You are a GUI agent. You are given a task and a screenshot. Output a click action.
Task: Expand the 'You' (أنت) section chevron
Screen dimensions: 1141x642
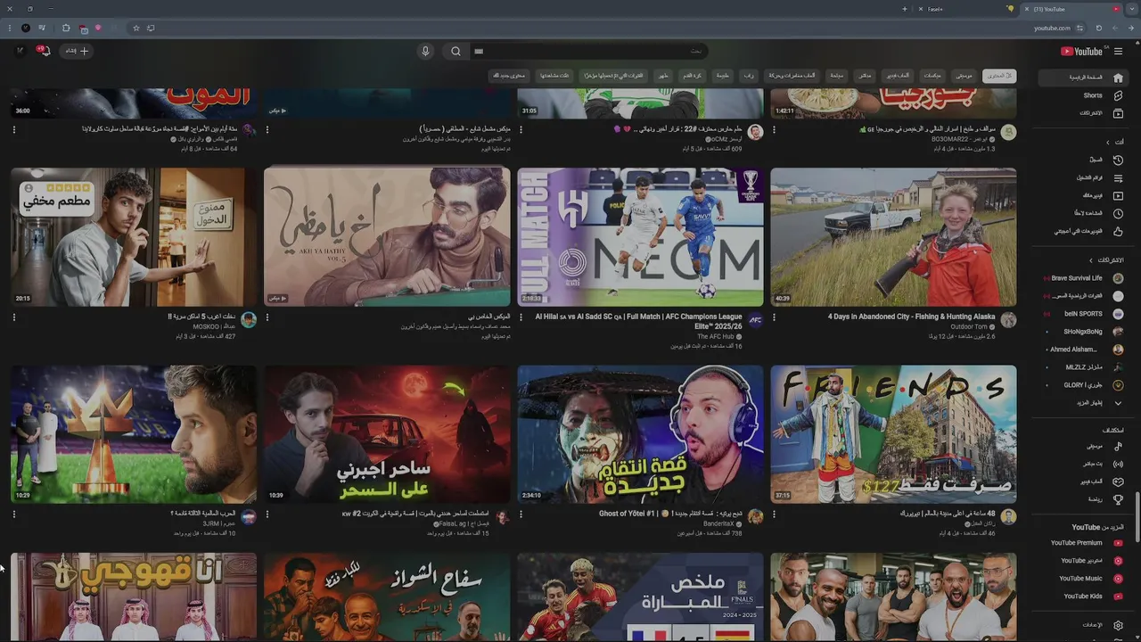[x=1107, y=142]
